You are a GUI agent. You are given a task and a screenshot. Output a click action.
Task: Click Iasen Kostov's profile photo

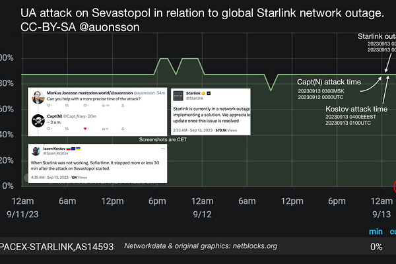click(x=36, y=151)
